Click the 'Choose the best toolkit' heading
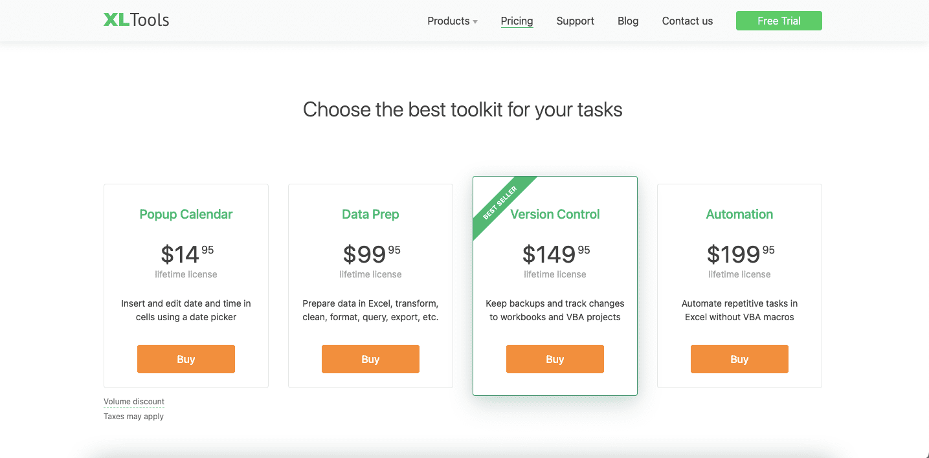The image size is (929, 458). (x=462, y=109)
